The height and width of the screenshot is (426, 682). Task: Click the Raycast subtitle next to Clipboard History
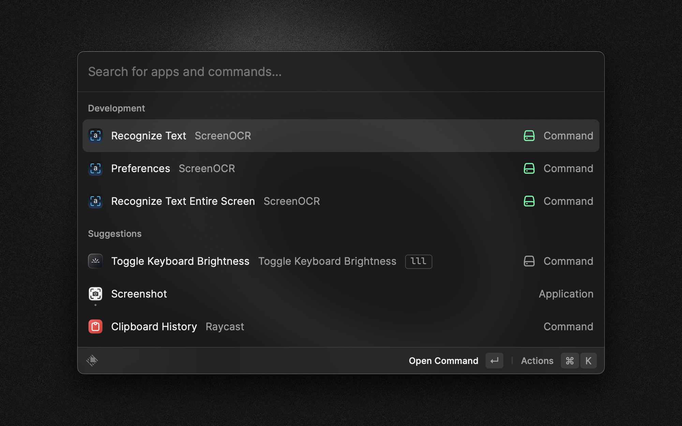click(225, 326)
